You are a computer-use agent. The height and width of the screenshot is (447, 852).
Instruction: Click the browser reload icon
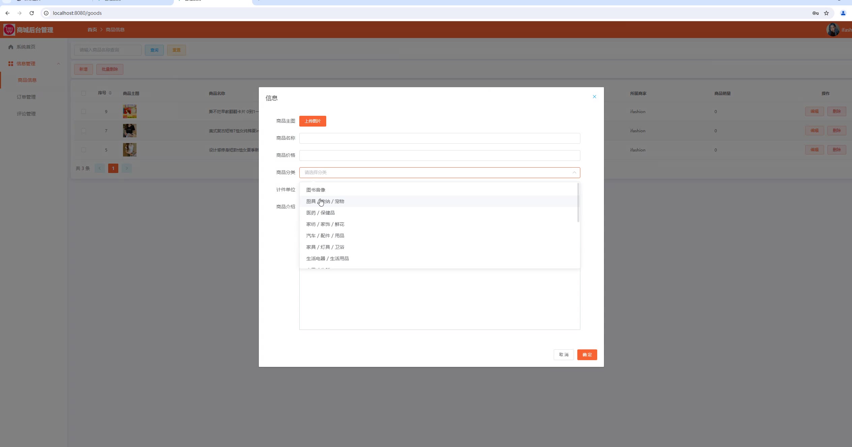(32, 13)
